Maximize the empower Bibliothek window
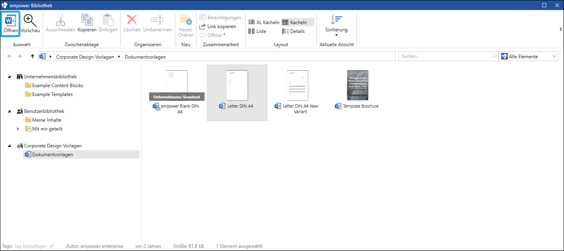The height and width of the screenshot is (251, 564). pos(544,5)
